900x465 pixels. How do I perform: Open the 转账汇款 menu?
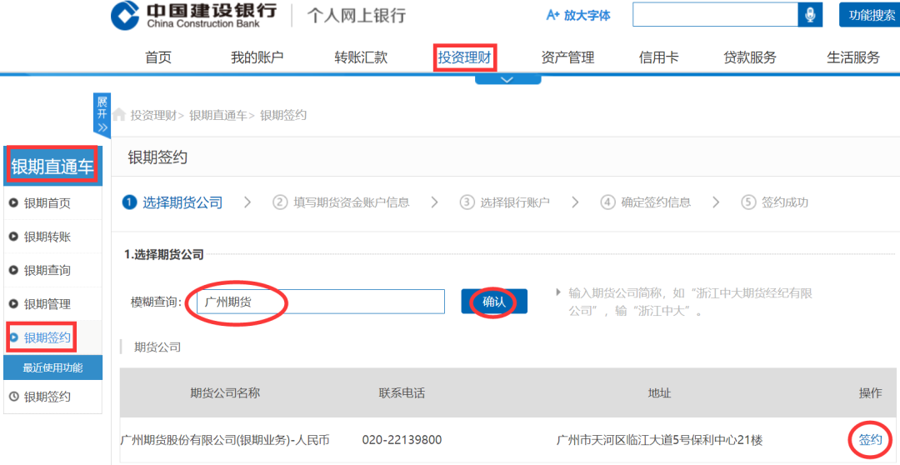[361, 57]
